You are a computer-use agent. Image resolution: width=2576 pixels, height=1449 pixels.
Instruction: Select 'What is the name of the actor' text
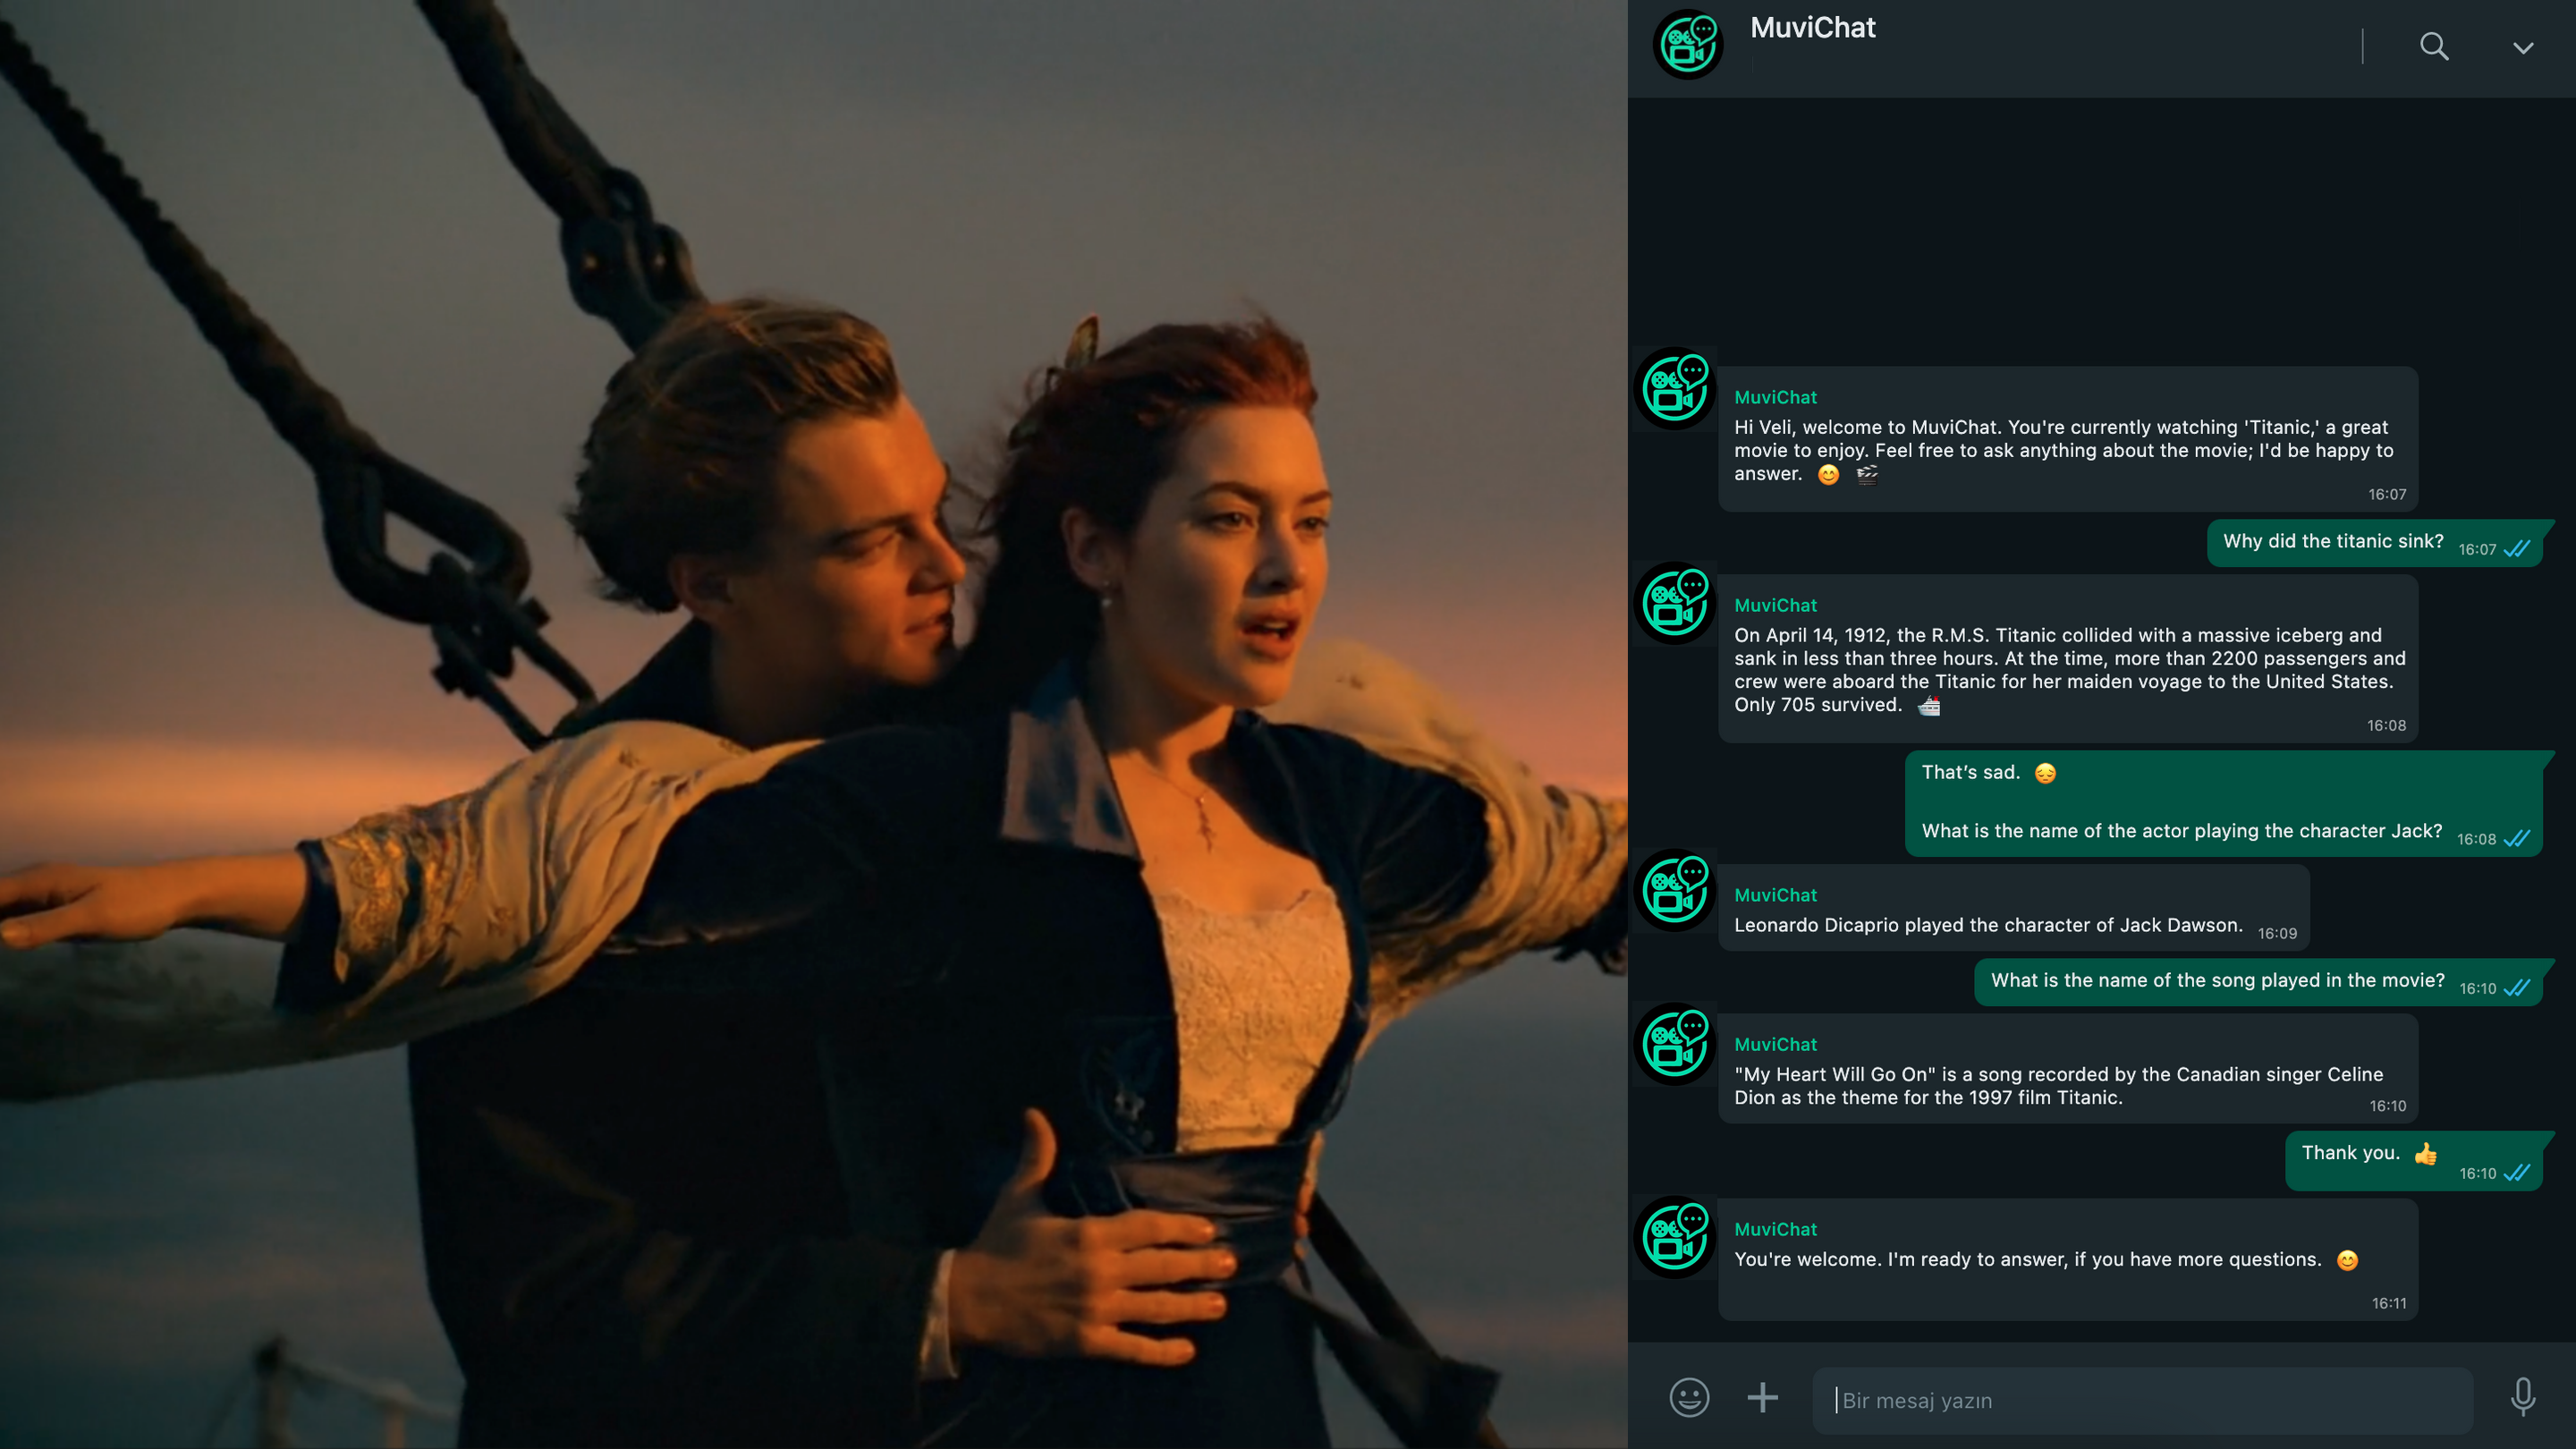(2182, 831)
